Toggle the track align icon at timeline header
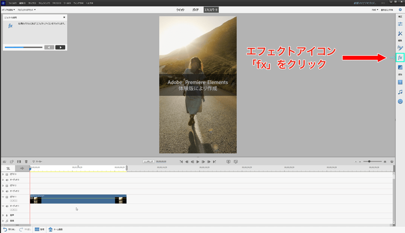Image resolution: width=405 pixels, height=233 pixels. (8, 168)
